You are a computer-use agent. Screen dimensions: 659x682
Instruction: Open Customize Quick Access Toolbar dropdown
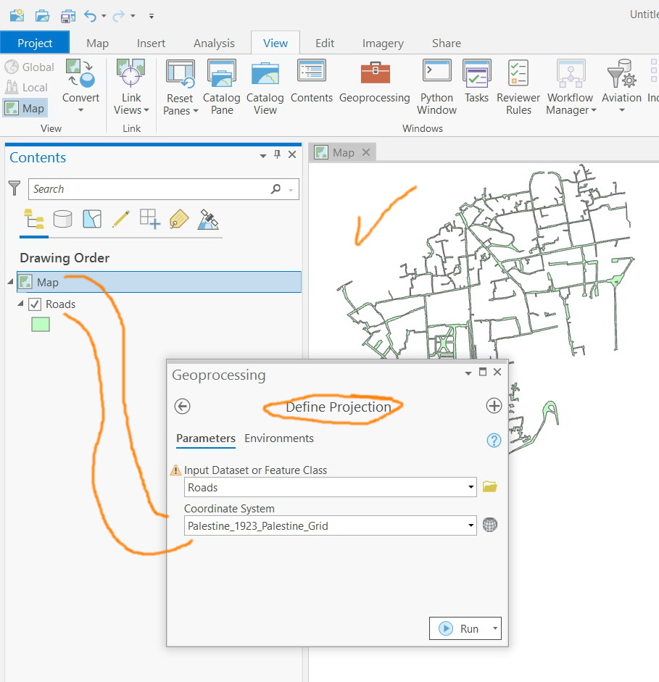tap(152, 16)
